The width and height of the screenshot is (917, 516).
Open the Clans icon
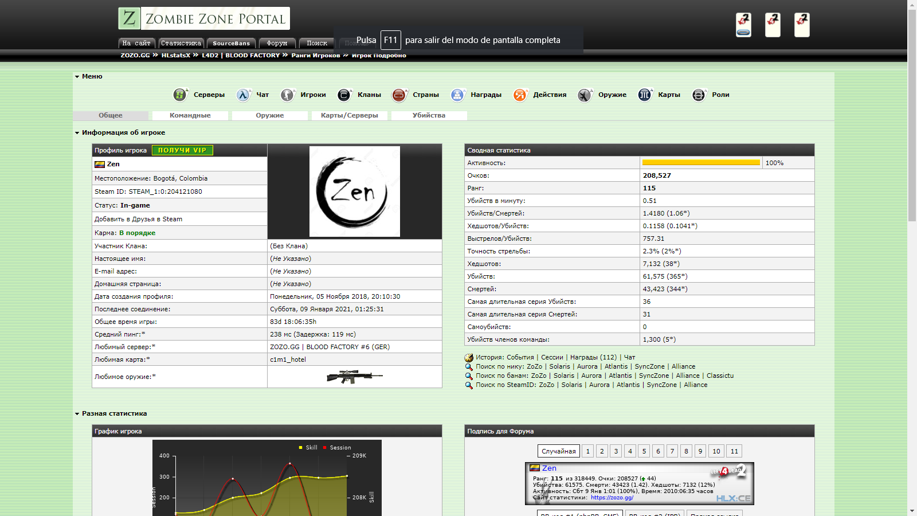[x=344, y=95]
